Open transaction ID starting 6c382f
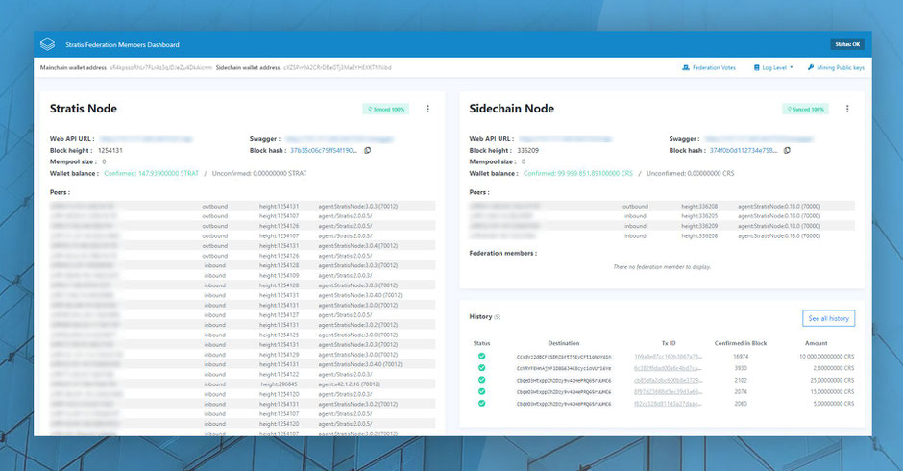Viewport: 903px width, 471px height. coord(668,368)
